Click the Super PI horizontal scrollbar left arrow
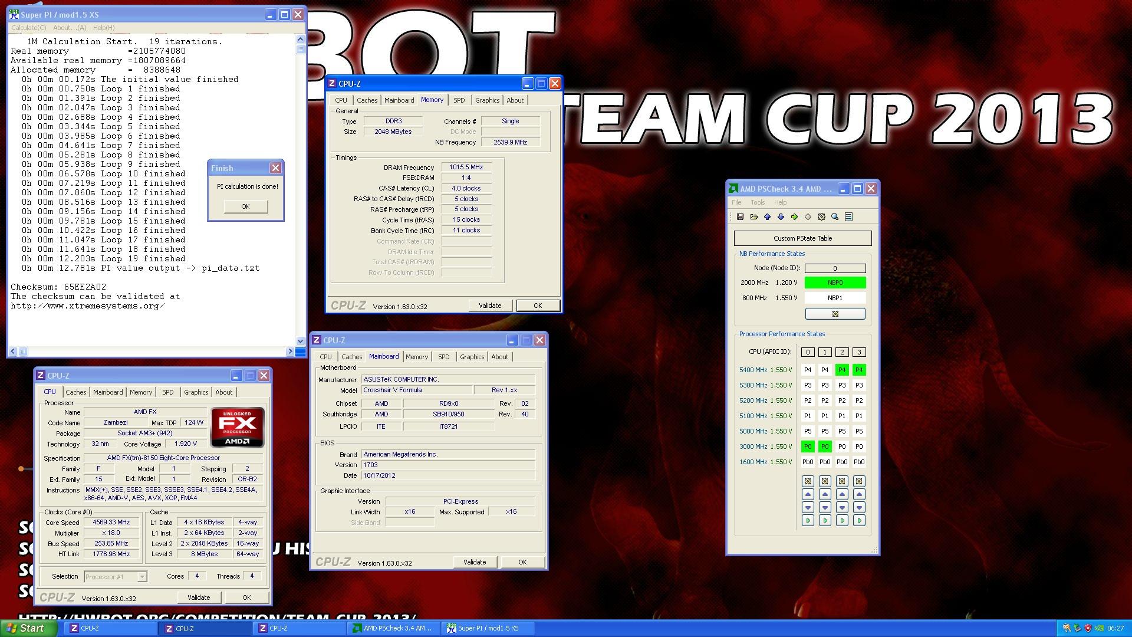1132x637 pixels. tap(13, 352)
